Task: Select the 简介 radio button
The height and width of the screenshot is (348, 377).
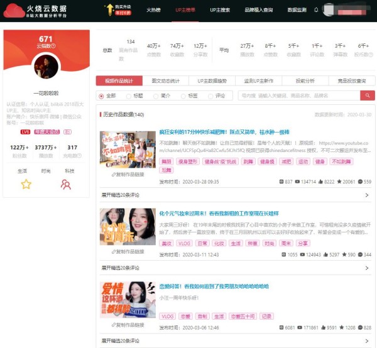Action: (x=156, y=96)
